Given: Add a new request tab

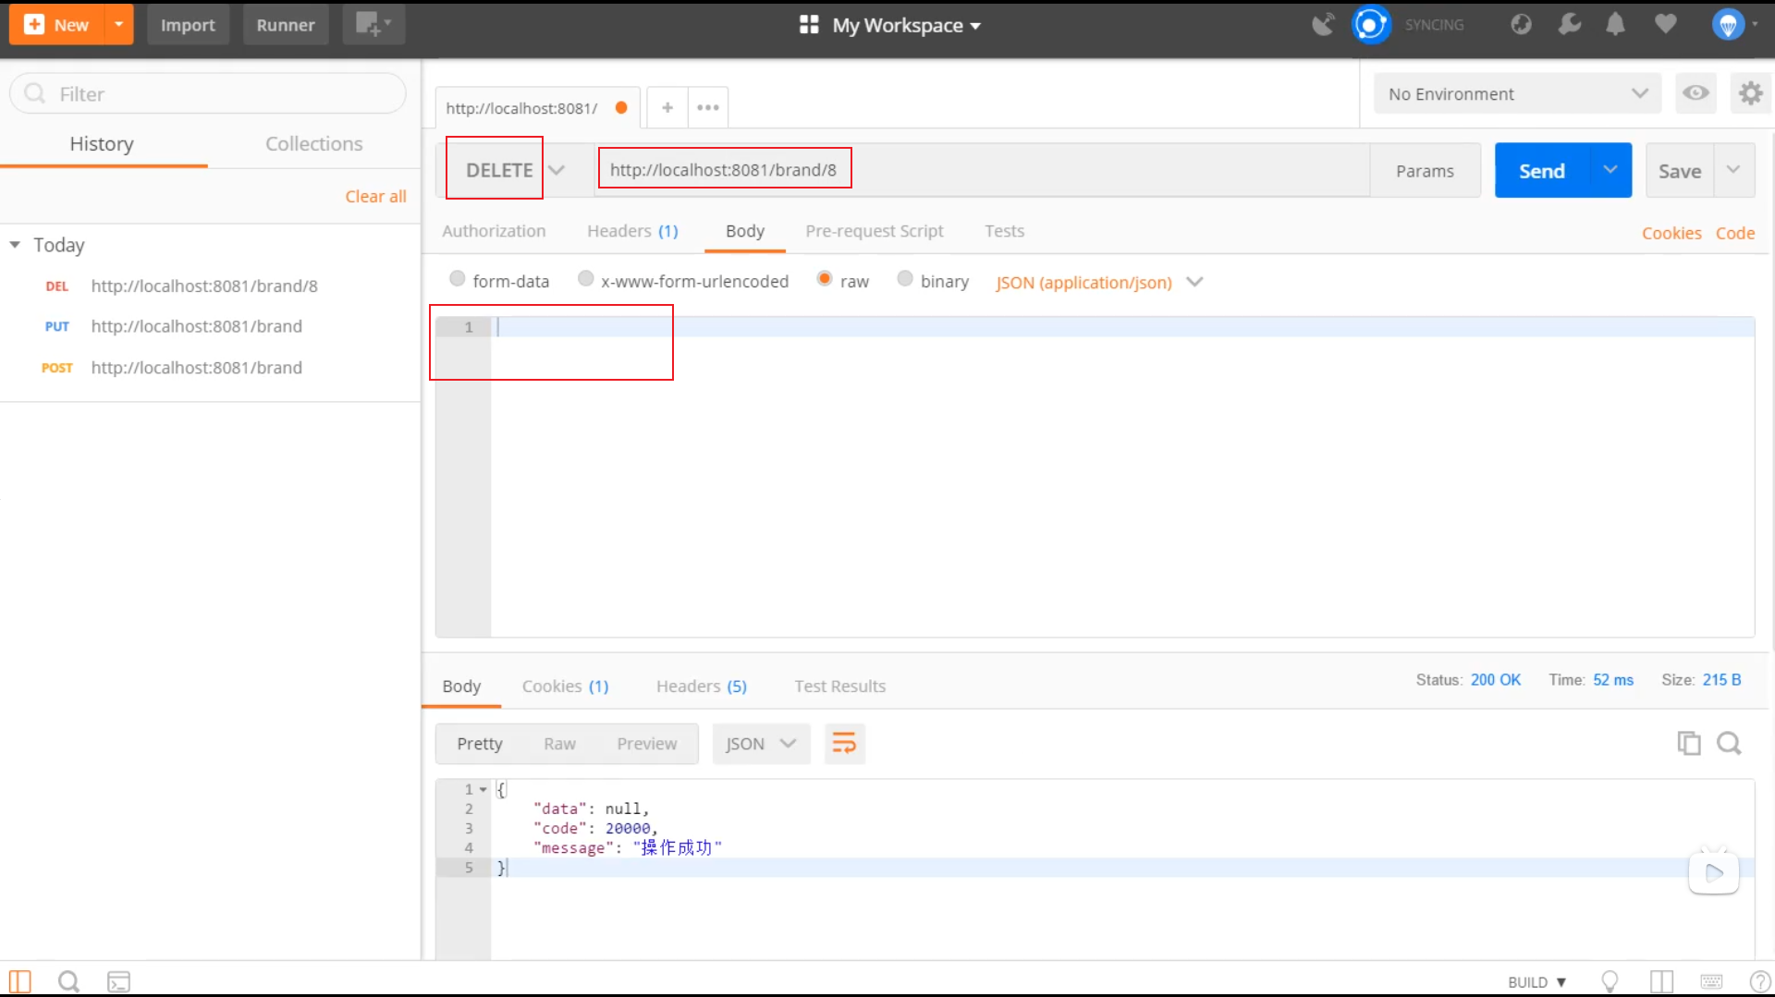Looking at the screenshot, I should (x=667, y=107).
